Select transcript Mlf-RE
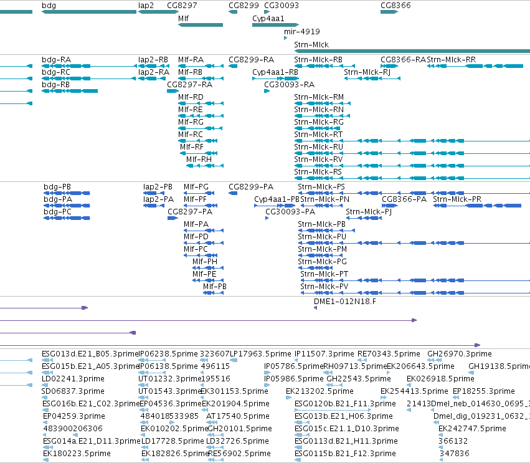 [191, 110]
